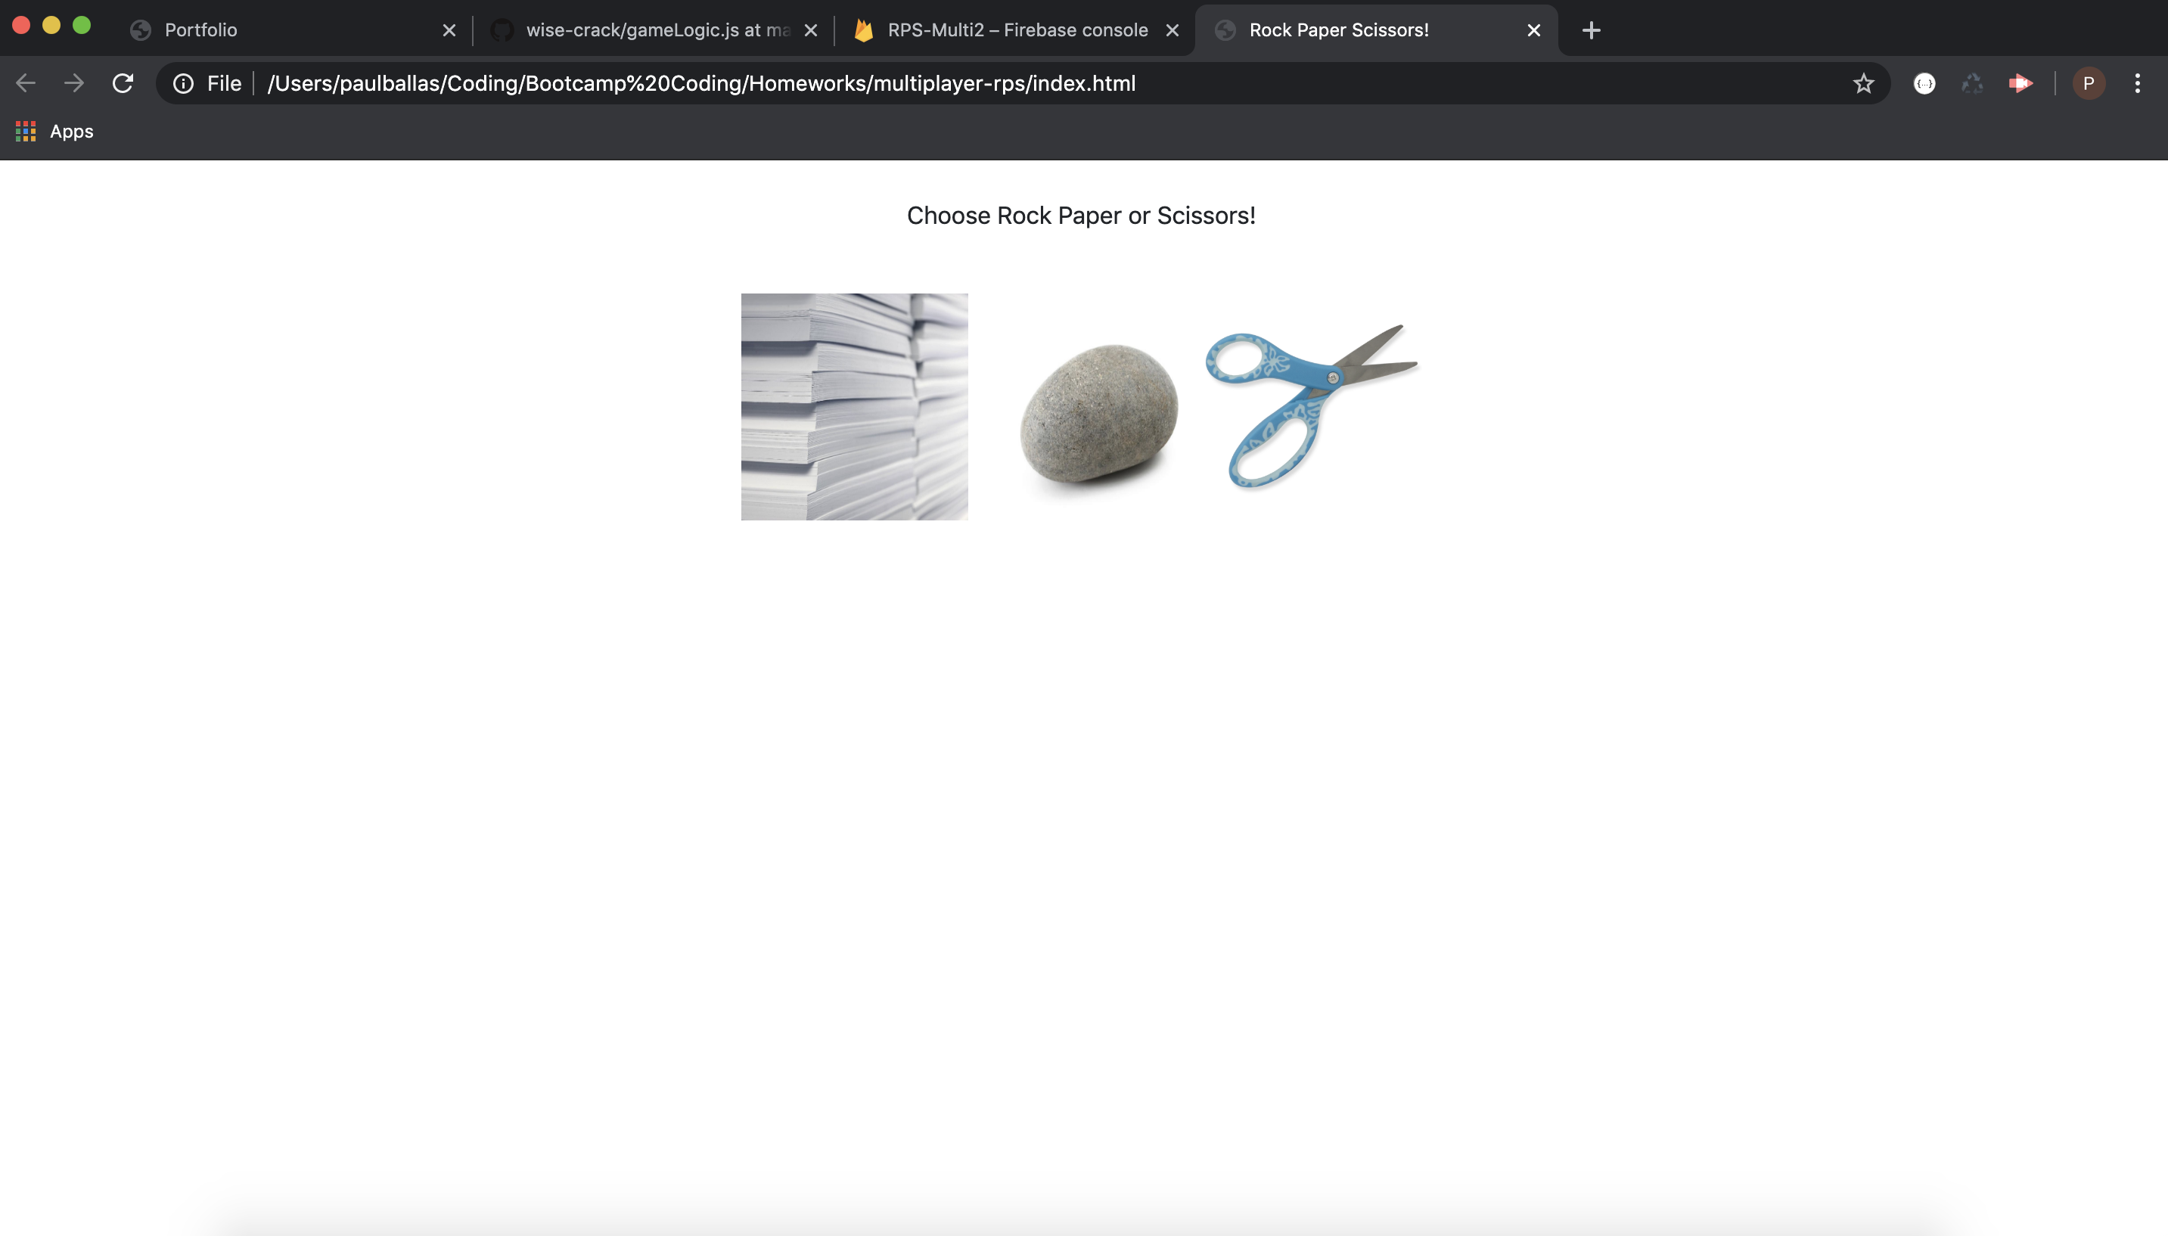Open the site info icon beside File

coord(183,83)
